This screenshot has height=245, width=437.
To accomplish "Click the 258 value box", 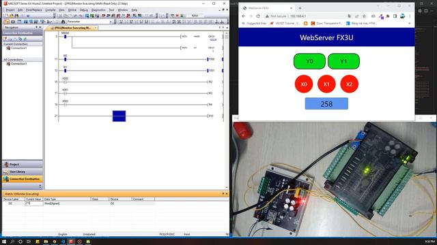I will click(326, 103).
